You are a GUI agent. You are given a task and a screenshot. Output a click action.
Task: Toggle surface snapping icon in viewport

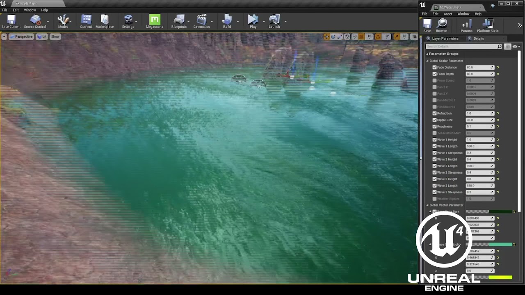click(355, 36)
